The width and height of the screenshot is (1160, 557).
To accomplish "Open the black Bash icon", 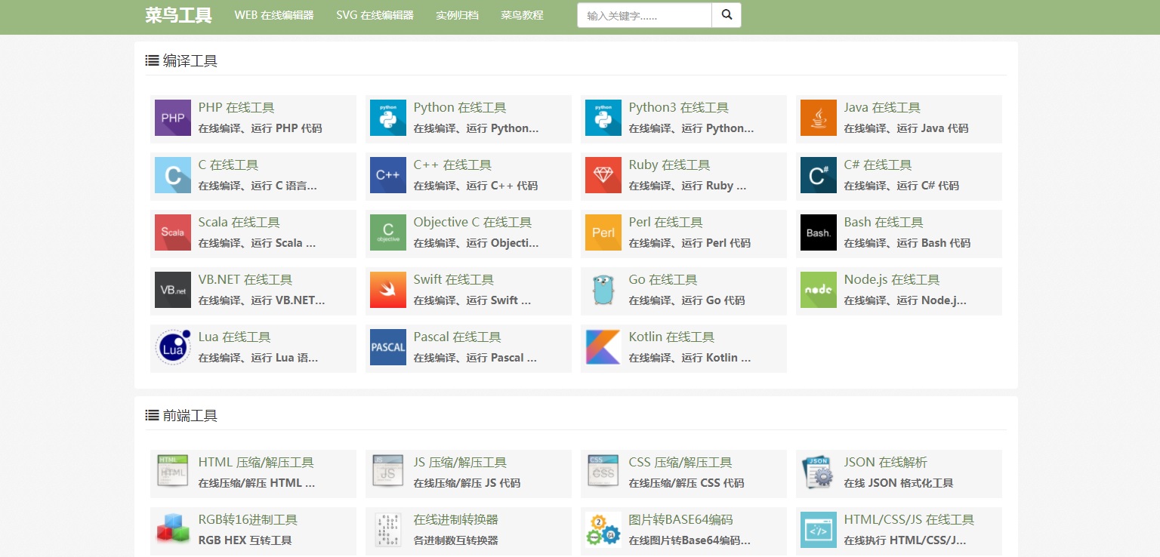I will (818, 232).
